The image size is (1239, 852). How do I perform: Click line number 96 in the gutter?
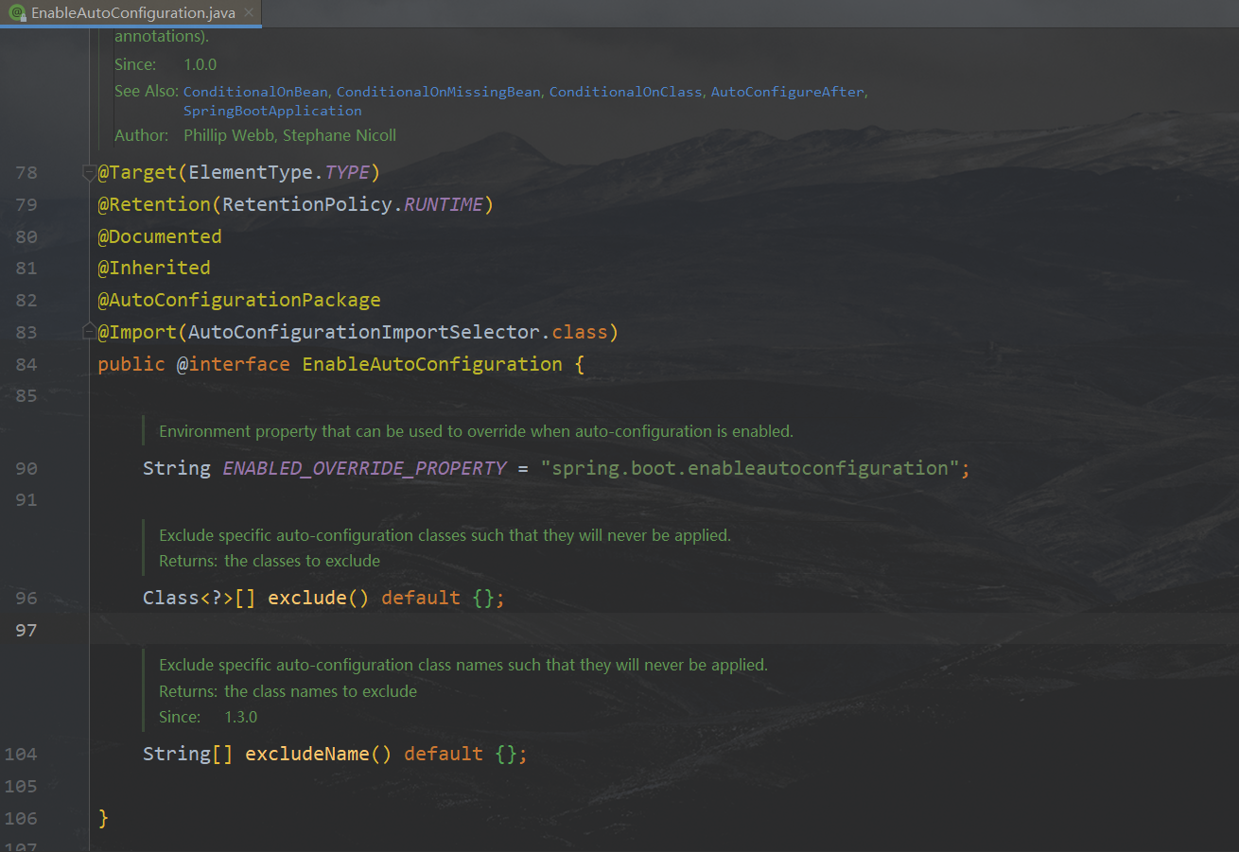[x=26, y=598]
